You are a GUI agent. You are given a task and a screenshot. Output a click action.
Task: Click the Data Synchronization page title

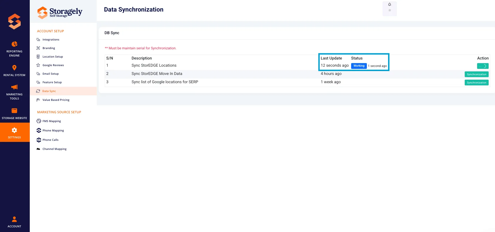[x=134, y=10]
